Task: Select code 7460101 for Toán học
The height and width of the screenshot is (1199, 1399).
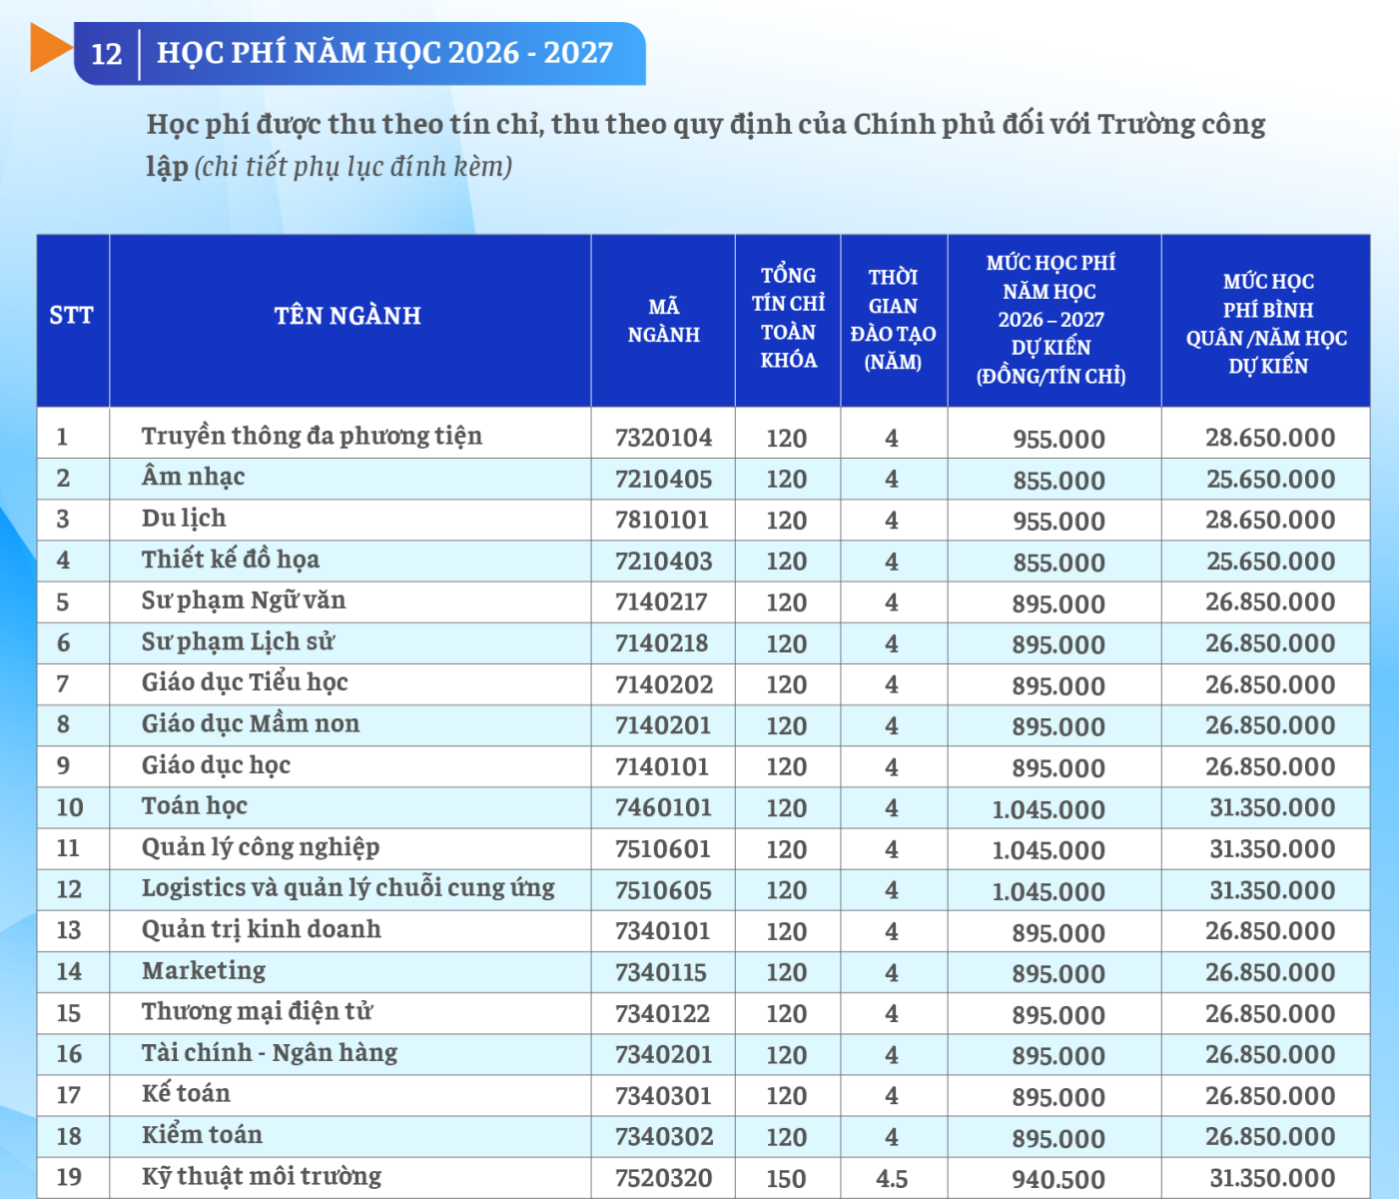Action: coord(663,807)
